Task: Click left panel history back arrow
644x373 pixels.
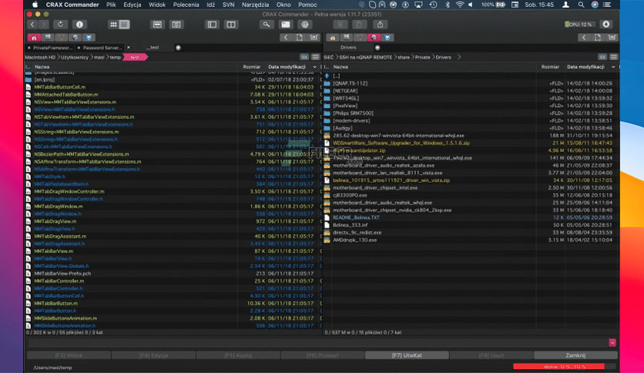Action: tap(286, 38)
